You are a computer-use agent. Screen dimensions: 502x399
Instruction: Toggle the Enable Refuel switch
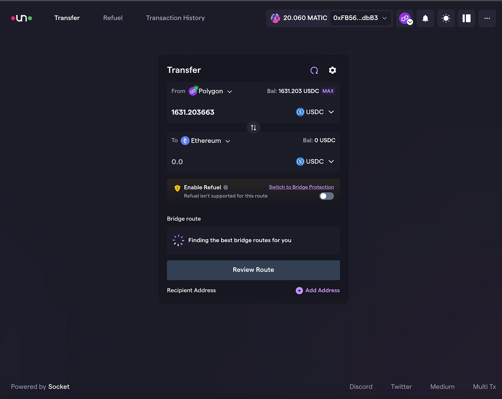[327, 196]
